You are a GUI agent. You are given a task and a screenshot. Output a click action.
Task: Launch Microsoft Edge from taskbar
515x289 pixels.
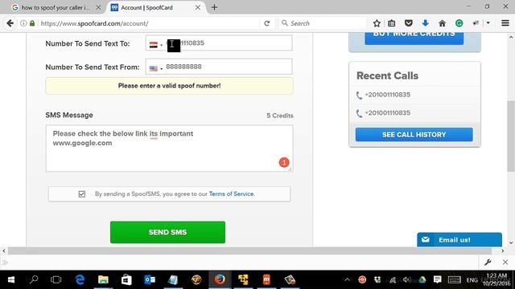coord(80,280)
